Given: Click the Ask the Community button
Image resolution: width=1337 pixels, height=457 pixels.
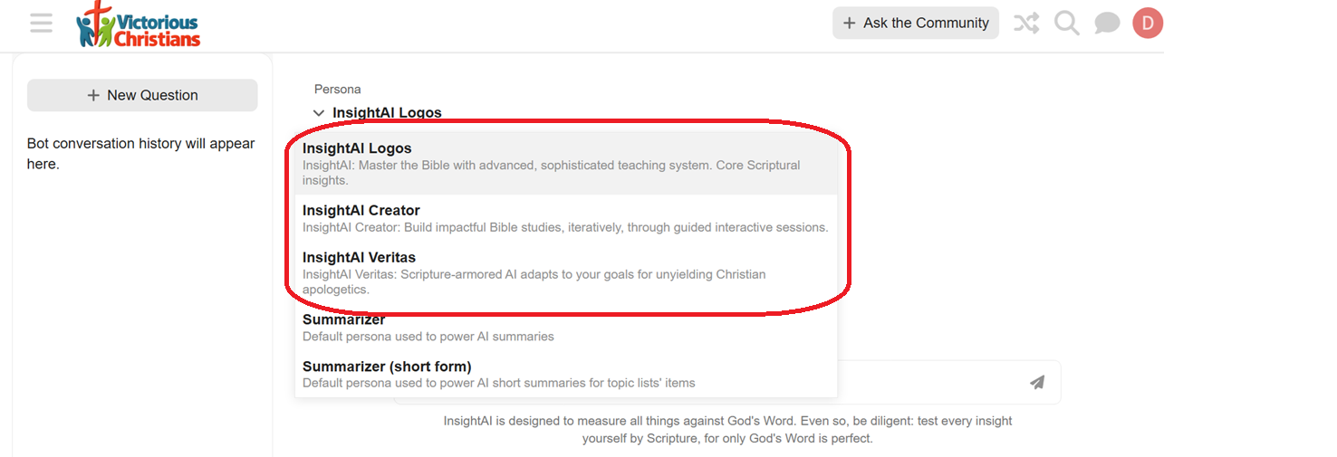Looking at the screenshot, I should click(916, 24).
